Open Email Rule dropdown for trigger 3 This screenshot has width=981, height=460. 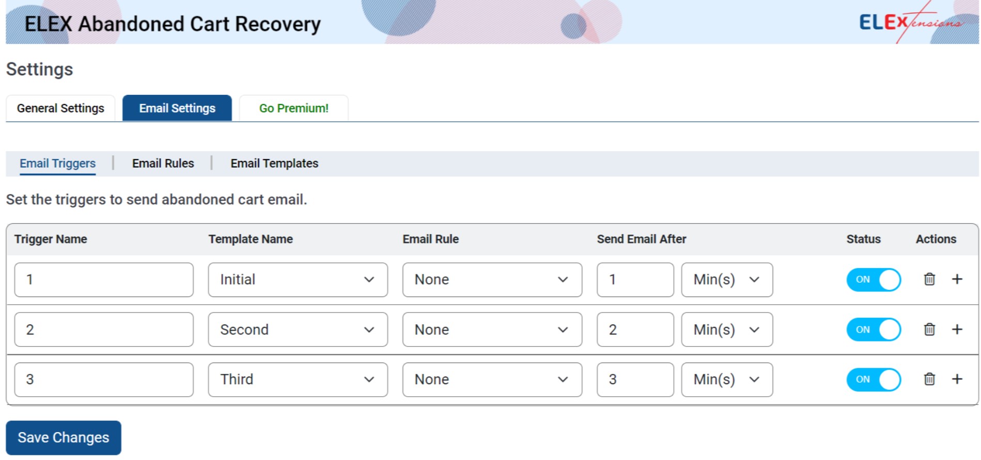[x=492, y=380]
